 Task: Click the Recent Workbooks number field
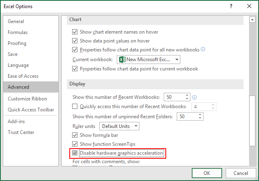pyautogui.click(x=174, y=97)
